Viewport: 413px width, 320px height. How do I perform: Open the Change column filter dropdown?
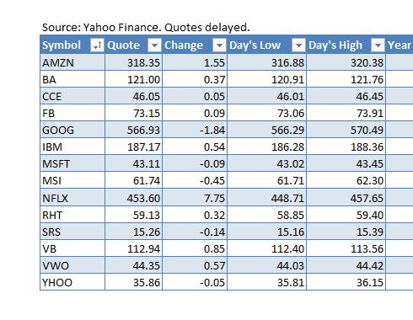(x=219, y=45)
